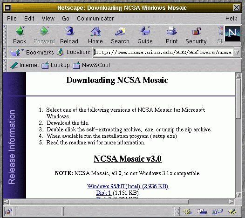Open Navigator from the component bar
Screen dimensions: 245x218
point(187,211)
